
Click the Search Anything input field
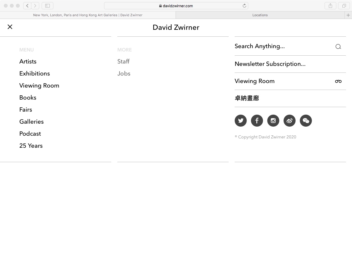pos(281,46)
